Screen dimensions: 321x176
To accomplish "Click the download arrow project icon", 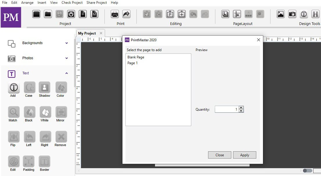I will (x=71, y=14).
